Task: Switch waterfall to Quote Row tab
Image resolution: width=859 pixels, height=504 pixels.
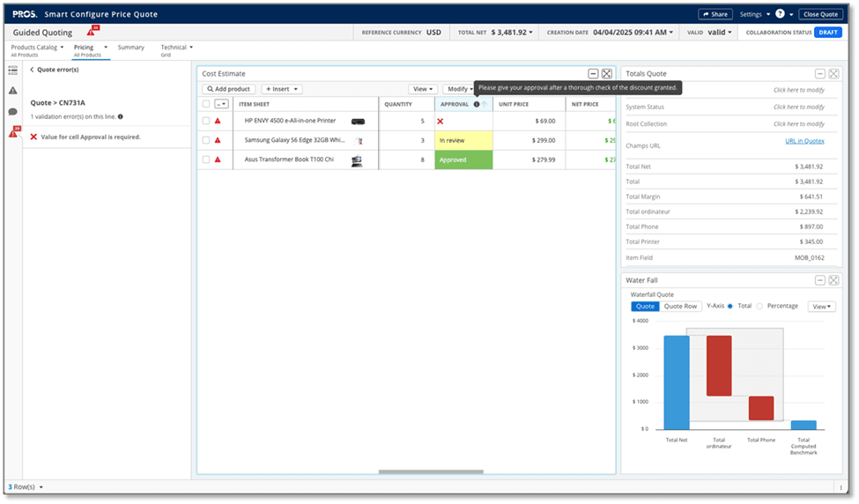Action: 680,307
